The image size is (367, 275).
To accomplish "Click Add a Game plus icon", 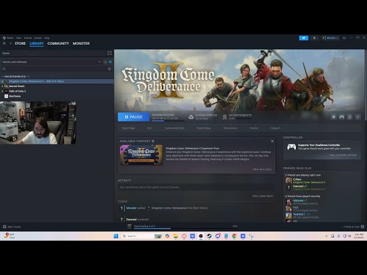I will click(x=5, y=227).
